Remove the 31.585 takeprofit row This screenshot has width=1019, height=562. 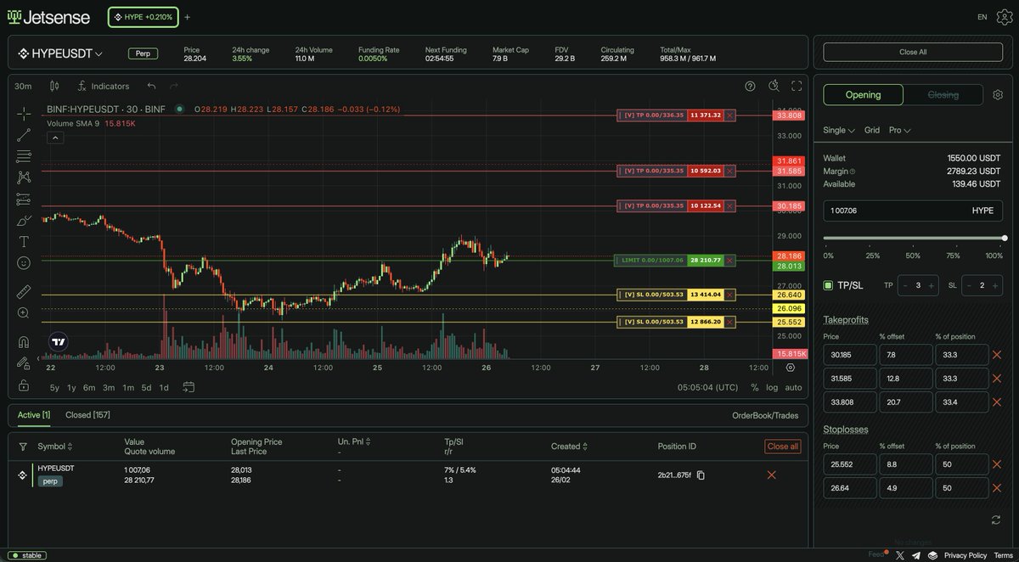[x=997, y=379]
